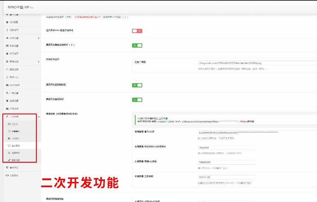The image size is (317, 202).
Task: Click the lock icon for 登录注册
Action: [7, 69]
